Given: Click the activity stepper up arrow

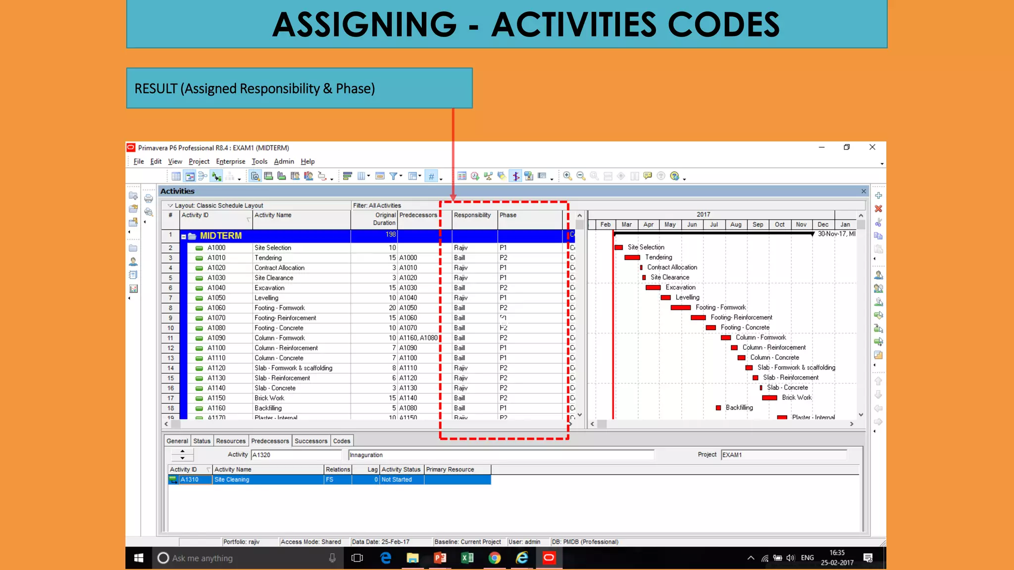Looking at the screenshot, I should coord(182,451).
